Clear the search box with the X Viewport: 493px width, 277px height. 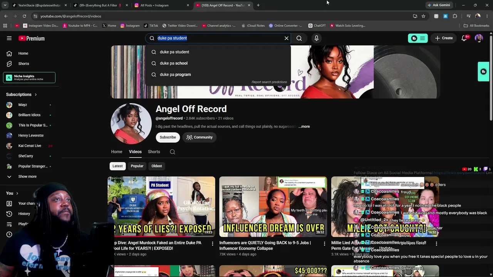[x=287, y=38]
